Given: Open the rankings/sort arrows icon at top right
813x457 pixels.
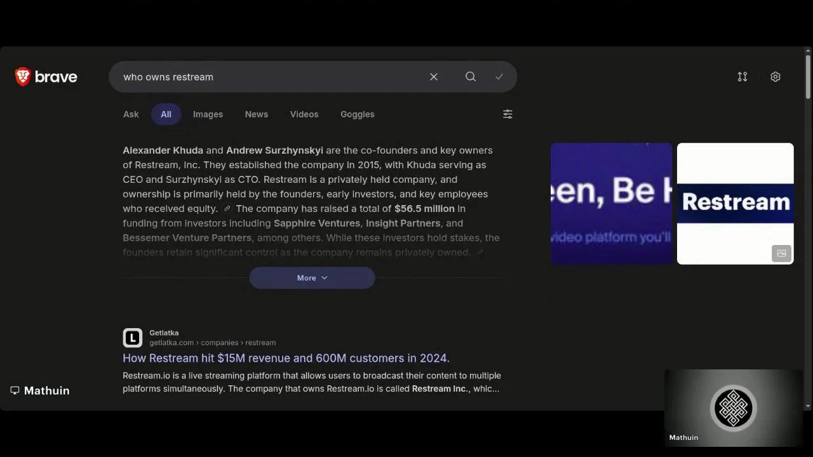Looking at the screenshot, I should (742, 77).
